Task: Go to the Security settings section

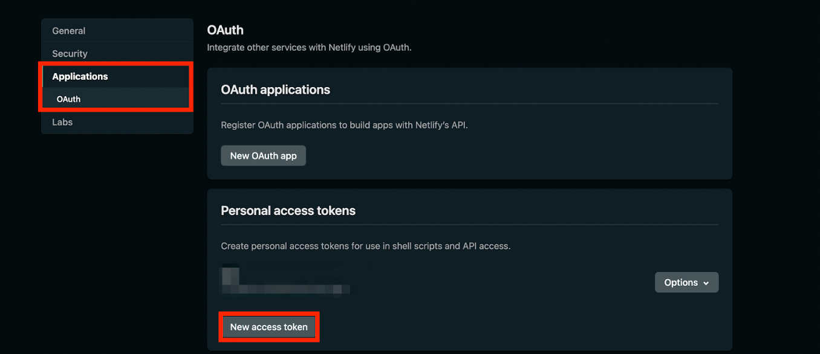Action: pos(70,54)
